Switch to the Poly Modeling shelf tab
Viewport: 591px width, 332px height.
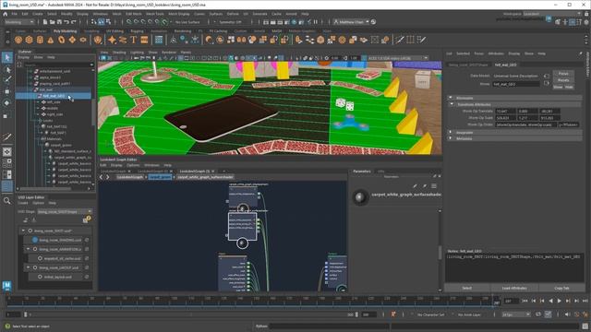65,31
